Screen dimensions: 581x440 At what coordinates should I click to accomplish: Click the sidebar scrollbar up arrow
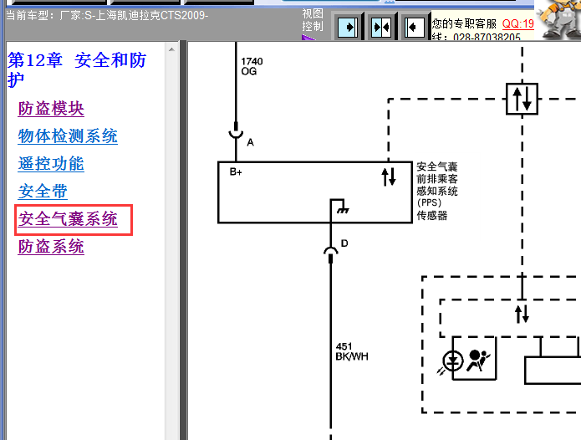click(x=171, y=49)
